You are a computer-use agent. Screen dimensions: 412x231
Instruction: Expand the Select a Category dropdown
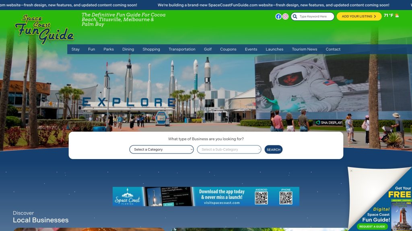(x=161, y=149)
